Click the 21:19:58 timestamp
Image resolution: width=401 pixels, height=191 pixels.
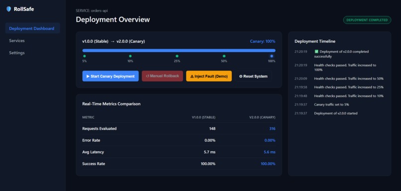pyautogui.click(x=301, y=87)
